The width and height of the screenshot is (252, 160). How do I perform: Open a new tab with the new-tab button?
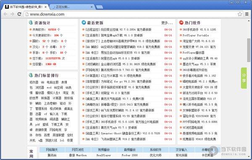coord(100,7)
